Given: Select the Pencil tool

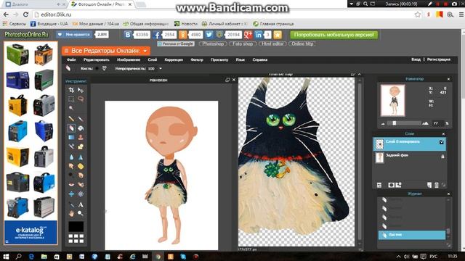Looking at the screenshot, I should pos(71,119).
